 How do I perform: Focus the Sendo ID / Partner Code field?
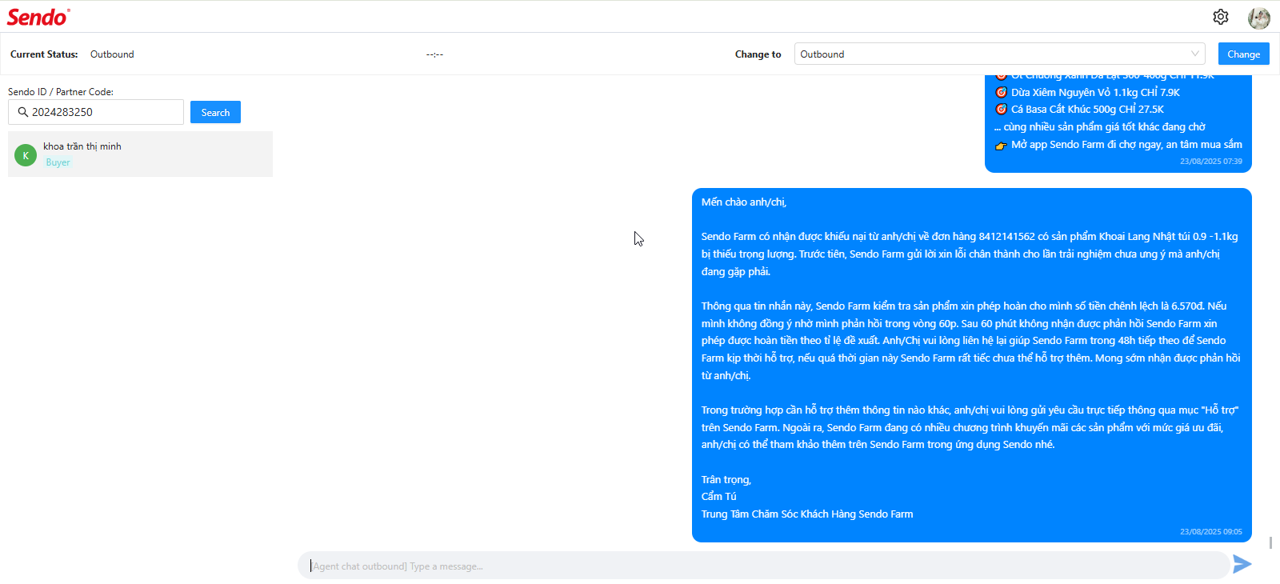coord(96,112)
